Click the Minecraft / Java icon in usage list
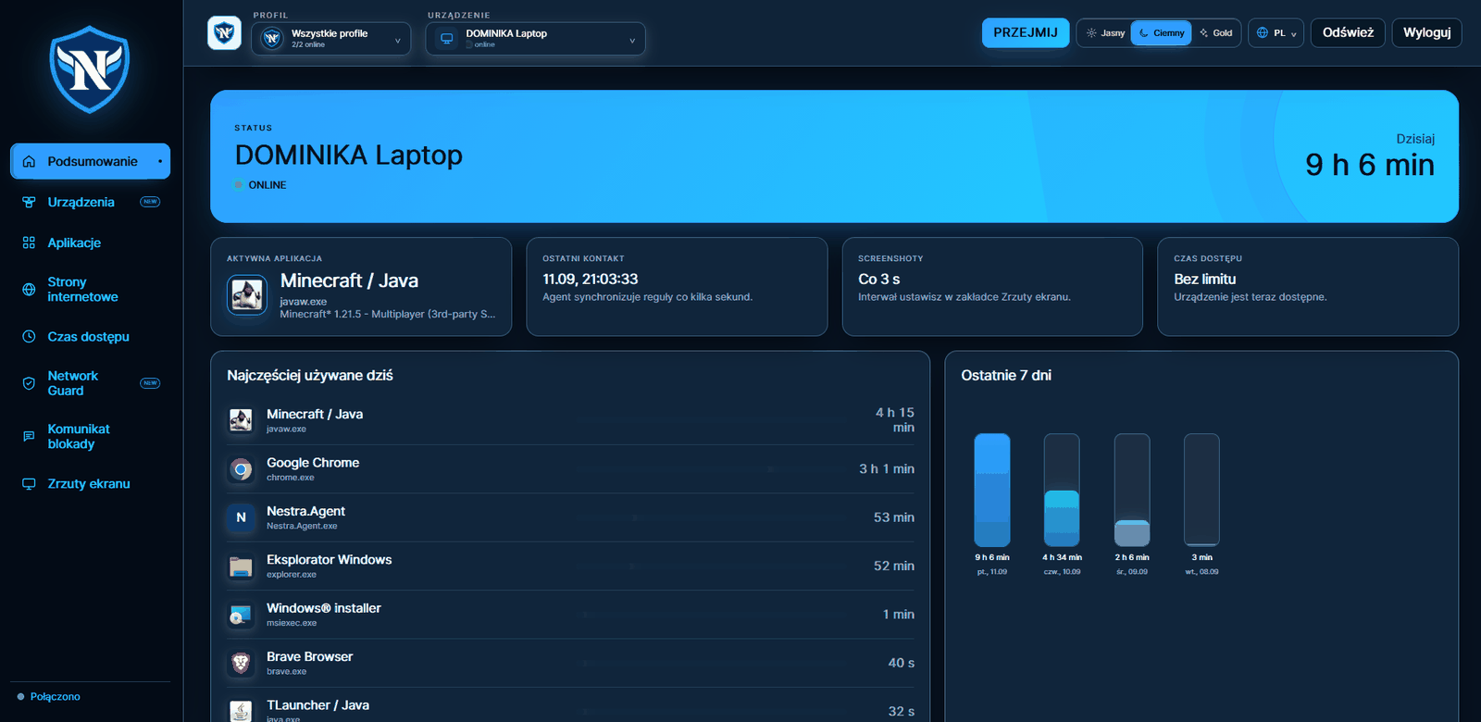This screenshot has width=1481, height=722. click(x=241, y=420)
